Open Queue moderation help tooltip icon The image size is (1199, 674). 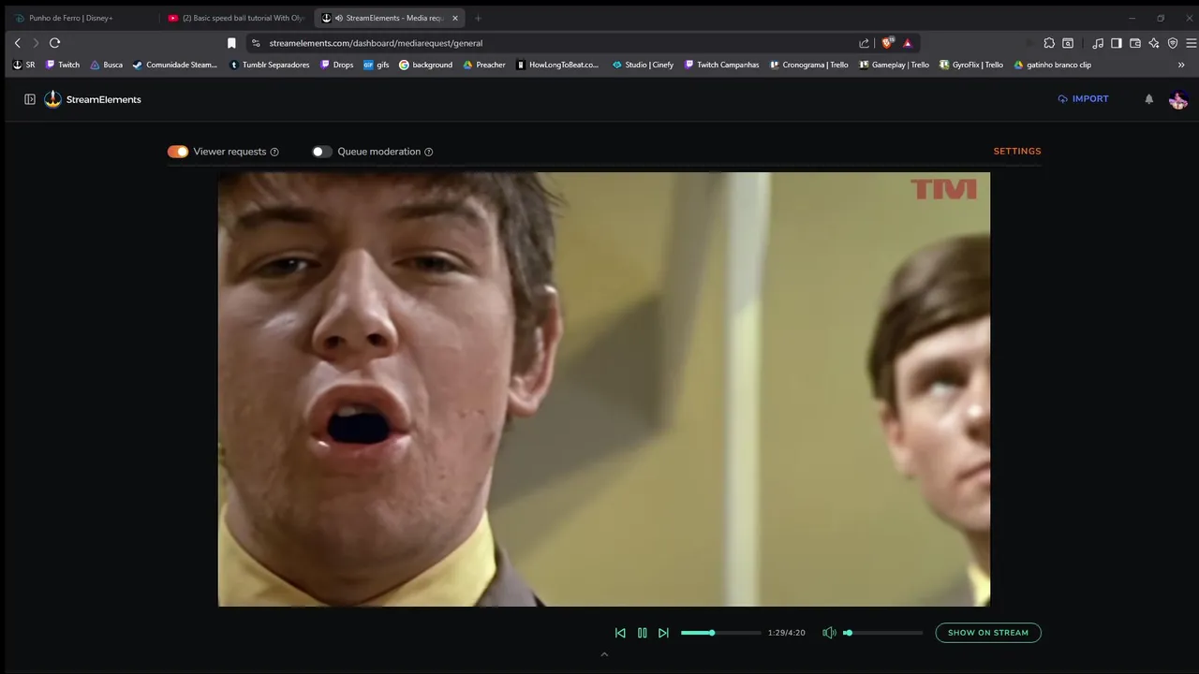tap(429, 152)
